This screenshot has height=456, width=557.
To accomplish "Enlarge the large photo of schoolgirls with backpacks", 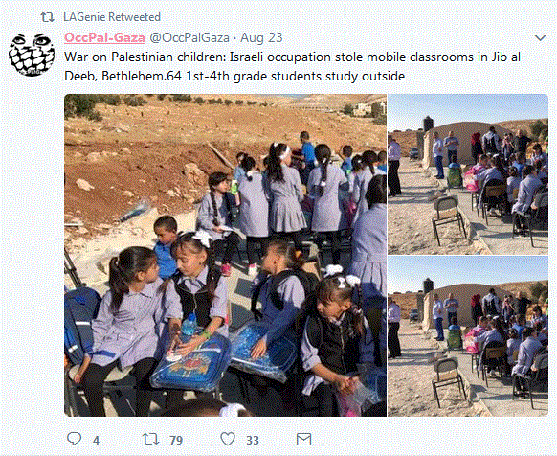I will pyautogui.click(x=225, y=255).
